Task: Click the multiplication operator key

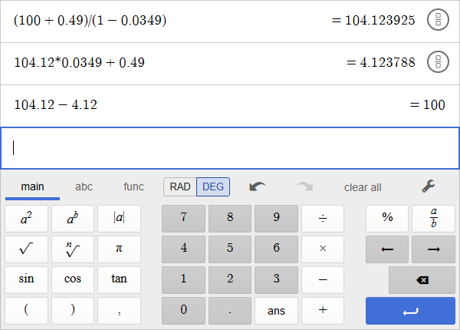Action: click(323, 249)
